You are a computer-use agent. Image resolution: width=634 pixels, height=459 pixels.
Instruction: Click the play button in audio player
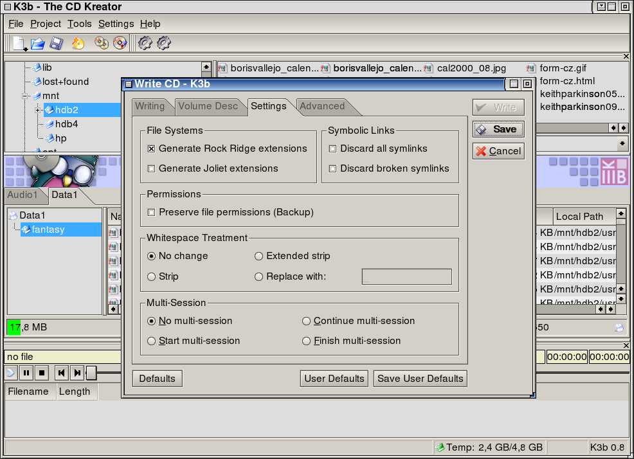(x=10, y=372)
